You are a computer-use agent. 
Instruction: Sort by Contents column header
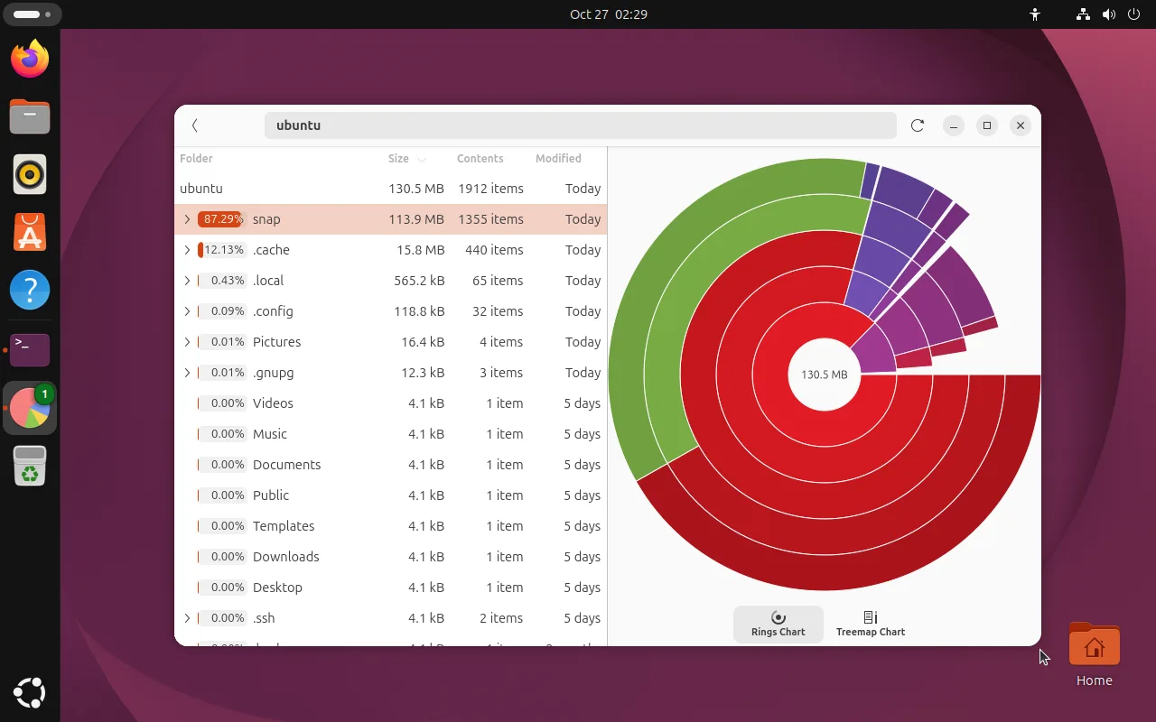[480, 158]
